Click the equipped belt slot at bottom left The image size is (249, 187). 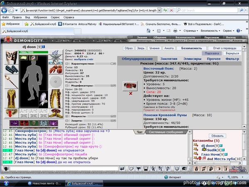(12, 113)
